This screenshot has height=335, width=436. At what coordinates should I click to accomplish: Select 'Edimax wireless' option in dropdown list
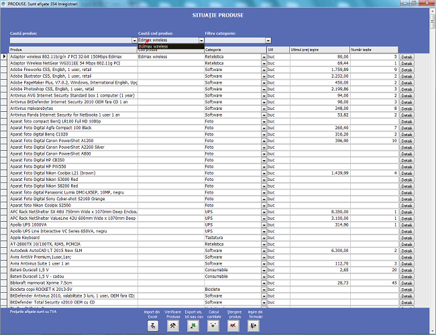tap(171, 46)
